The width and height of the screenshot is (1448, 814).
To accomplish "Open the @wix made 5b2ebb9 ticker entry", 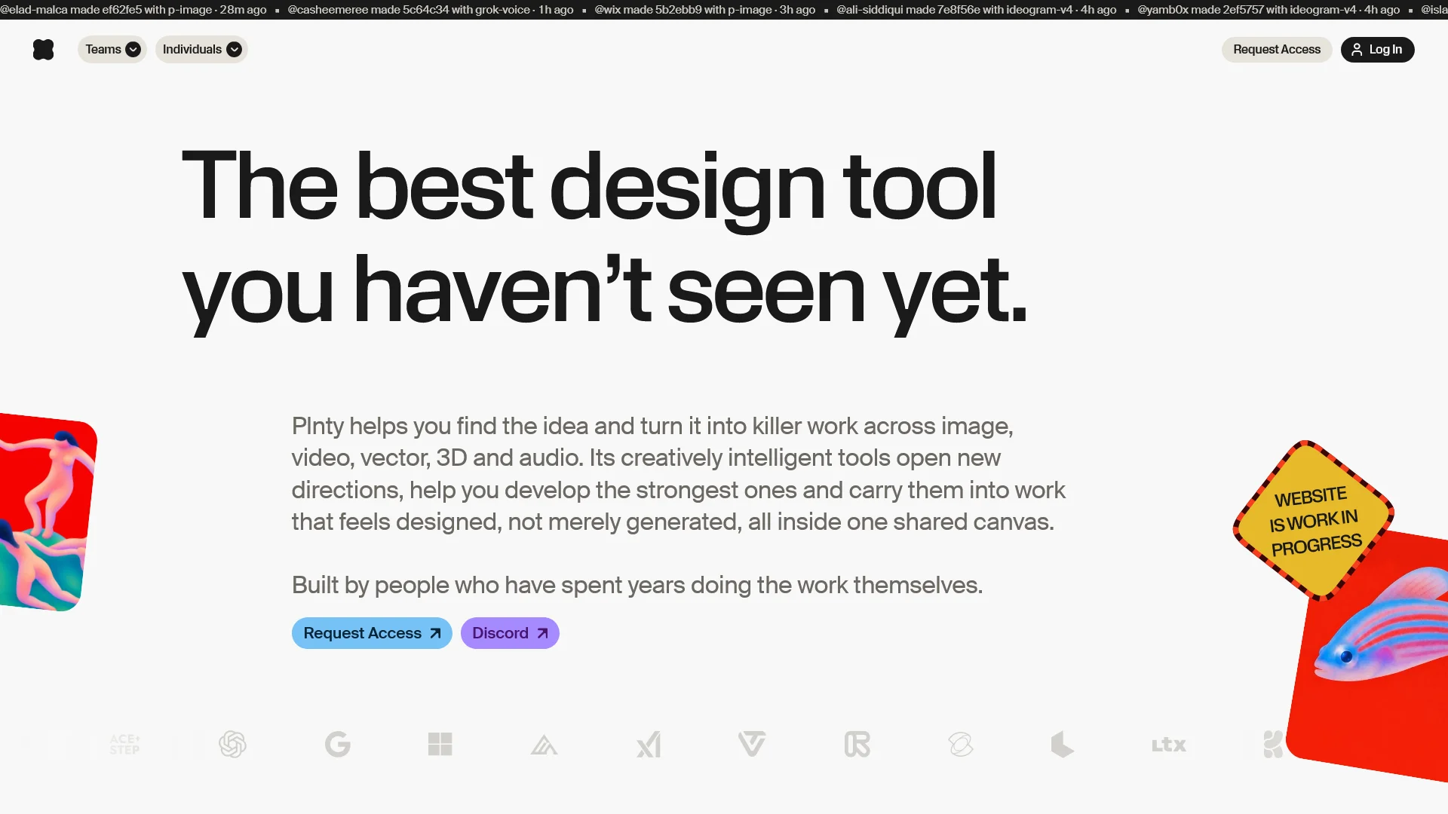I will [704, 10].
